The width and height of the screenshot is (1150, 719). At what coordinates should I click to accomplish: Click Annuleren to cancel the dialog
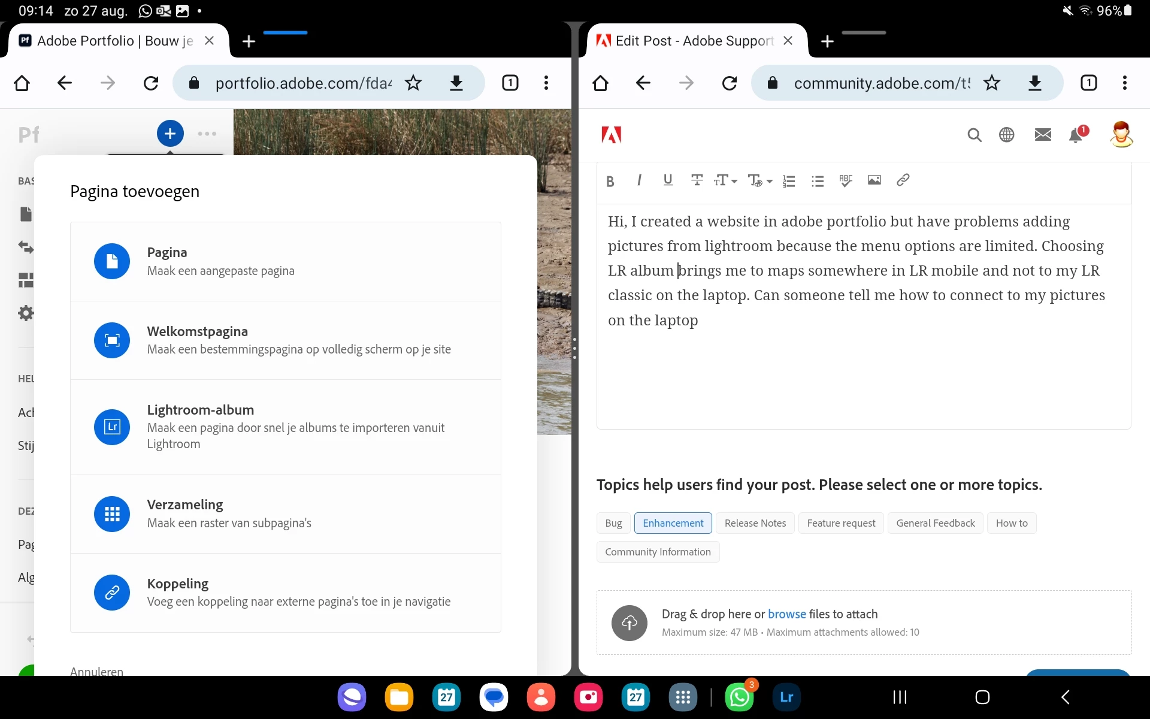(x=96, y=672)
